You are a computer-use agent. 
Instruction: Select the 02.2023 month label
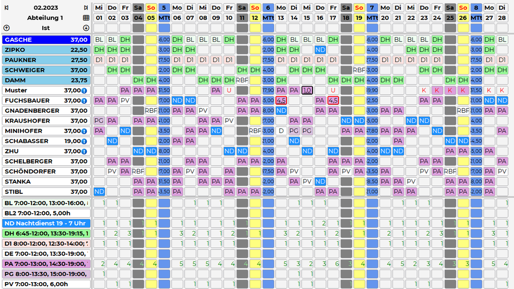[x=46, y=8]
